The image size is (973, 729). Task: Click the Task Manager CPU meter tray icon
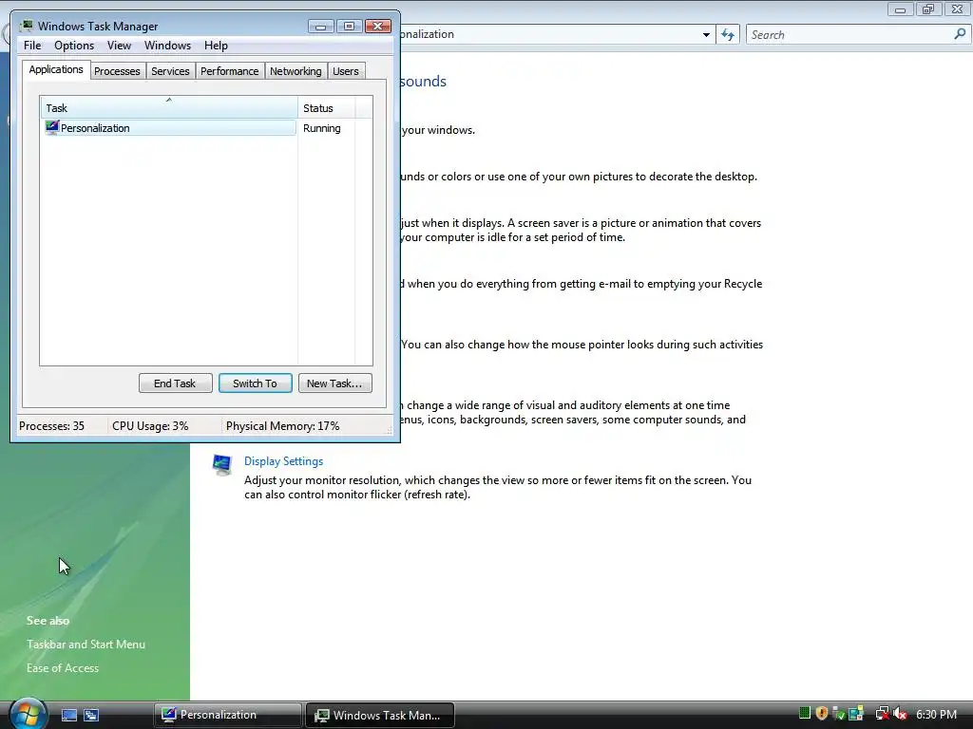click(x=805, y=713)
